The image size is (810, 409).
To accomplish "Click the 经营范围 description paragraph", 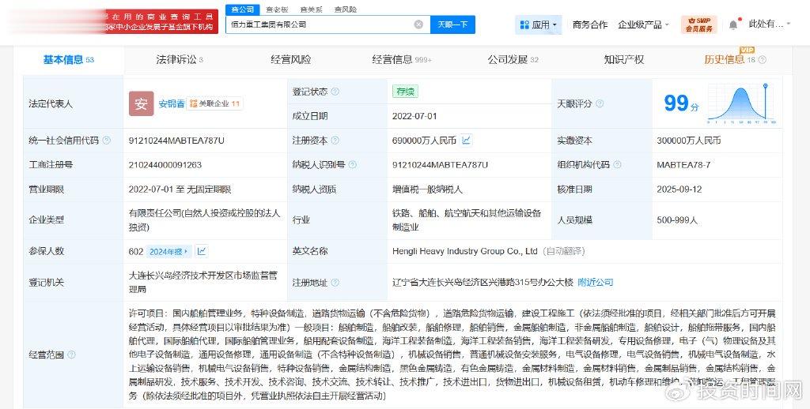I will (452, 355).
